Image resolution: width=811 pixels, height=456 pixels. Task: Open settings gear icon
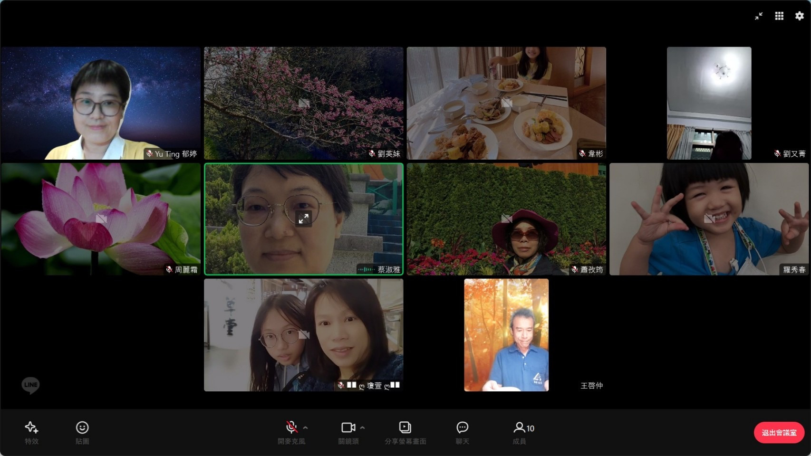click(x=800, y=16)
